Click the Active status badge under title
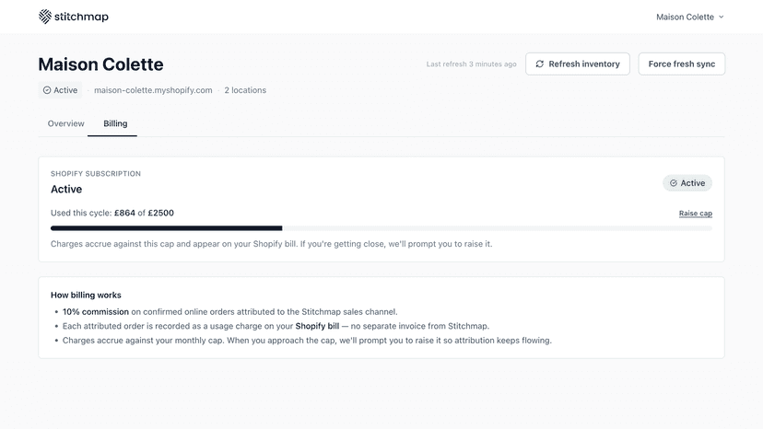The height and width of the screenshot is (429, 763). click(x=60, y=90)
